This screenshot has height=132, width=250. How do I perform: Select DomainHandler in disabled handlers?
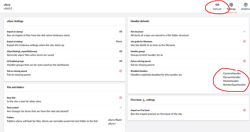click(x=232, y=77)
